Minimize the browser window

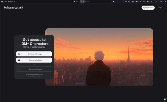click(156, 2)
